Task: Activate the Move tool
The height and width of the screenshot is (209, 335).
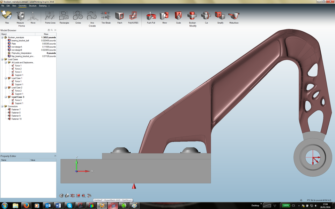Action: [x=33, y=16]
